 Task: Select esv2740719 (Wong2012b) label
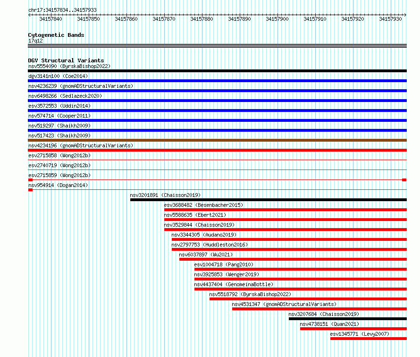(59, 165)
